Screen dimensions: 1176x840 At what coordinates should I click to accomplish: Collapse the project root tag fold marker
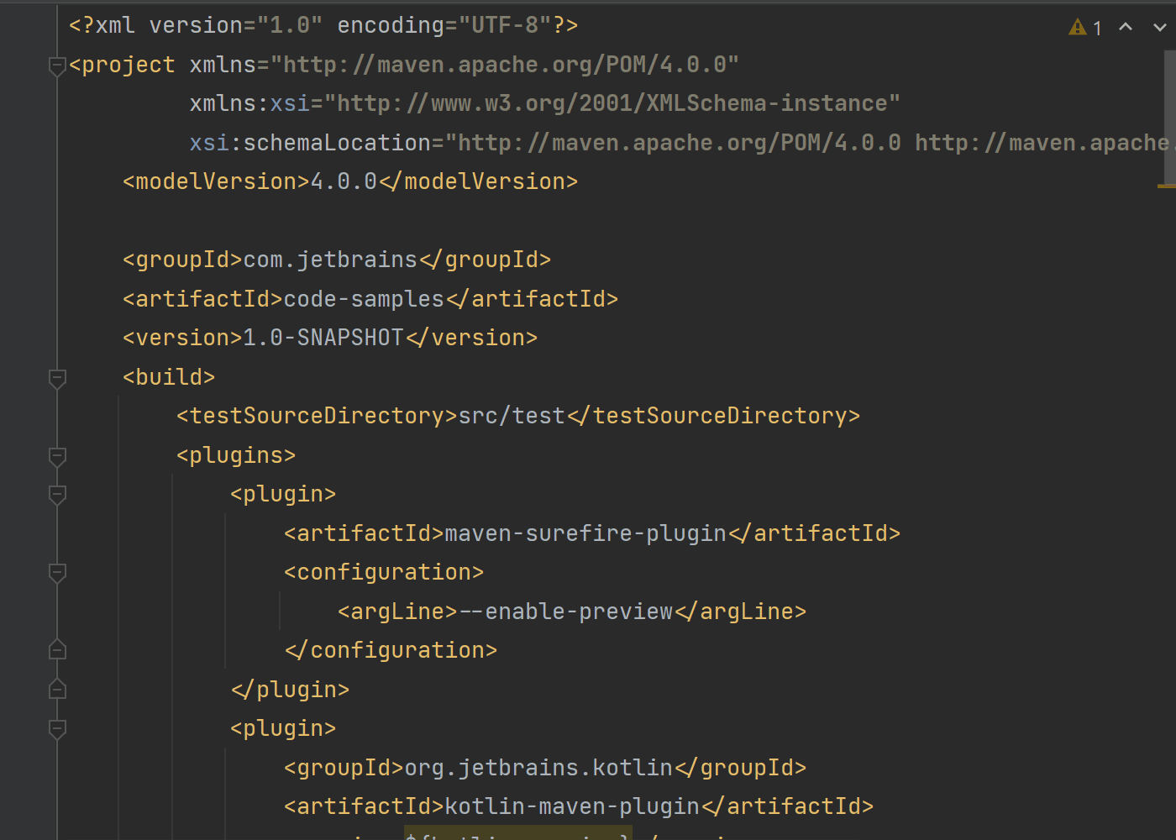(57, 65)
